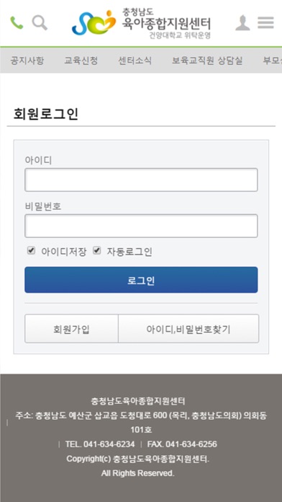The height and width of the screenshot is (502, 282).
Task: Focus the 아이디 input field
Action: click(141, 180)
